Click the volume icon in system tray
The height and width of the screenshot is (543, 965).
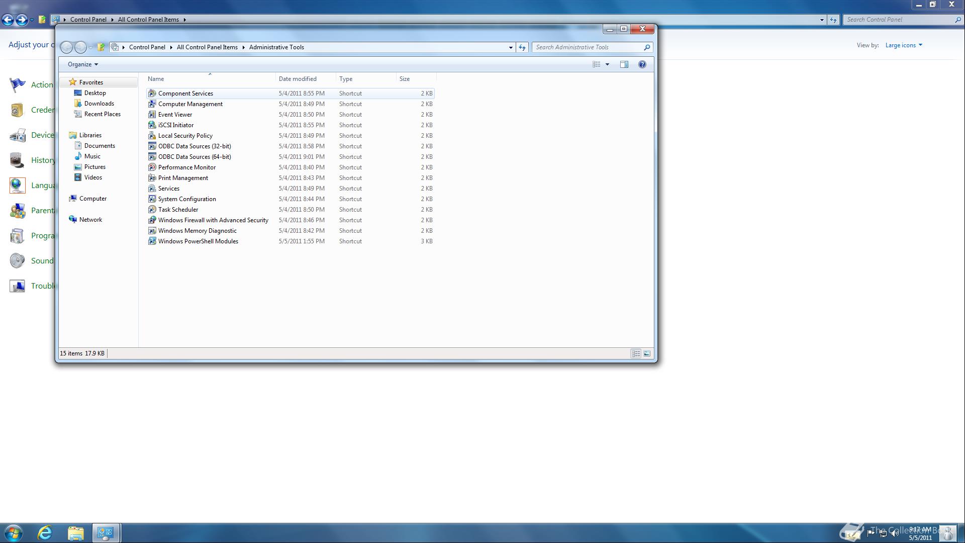point(895,533)
